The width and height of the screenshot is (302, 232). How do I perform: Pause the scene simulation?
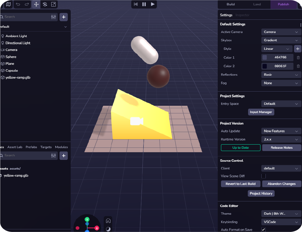click(144, 4)
